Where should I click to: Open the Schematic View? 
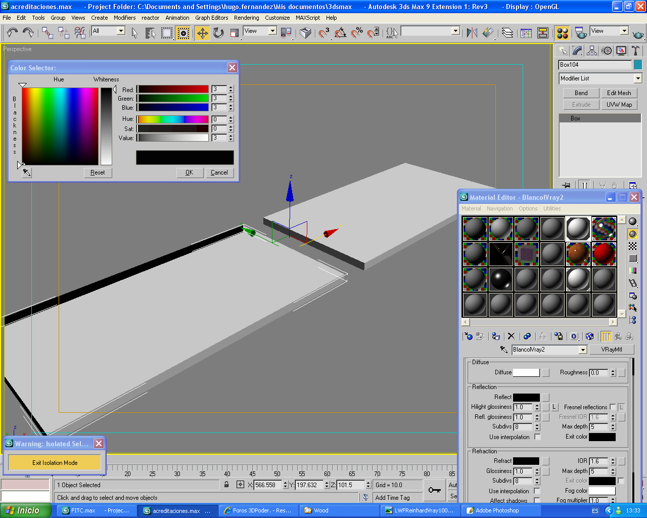(x=543, y=33)
